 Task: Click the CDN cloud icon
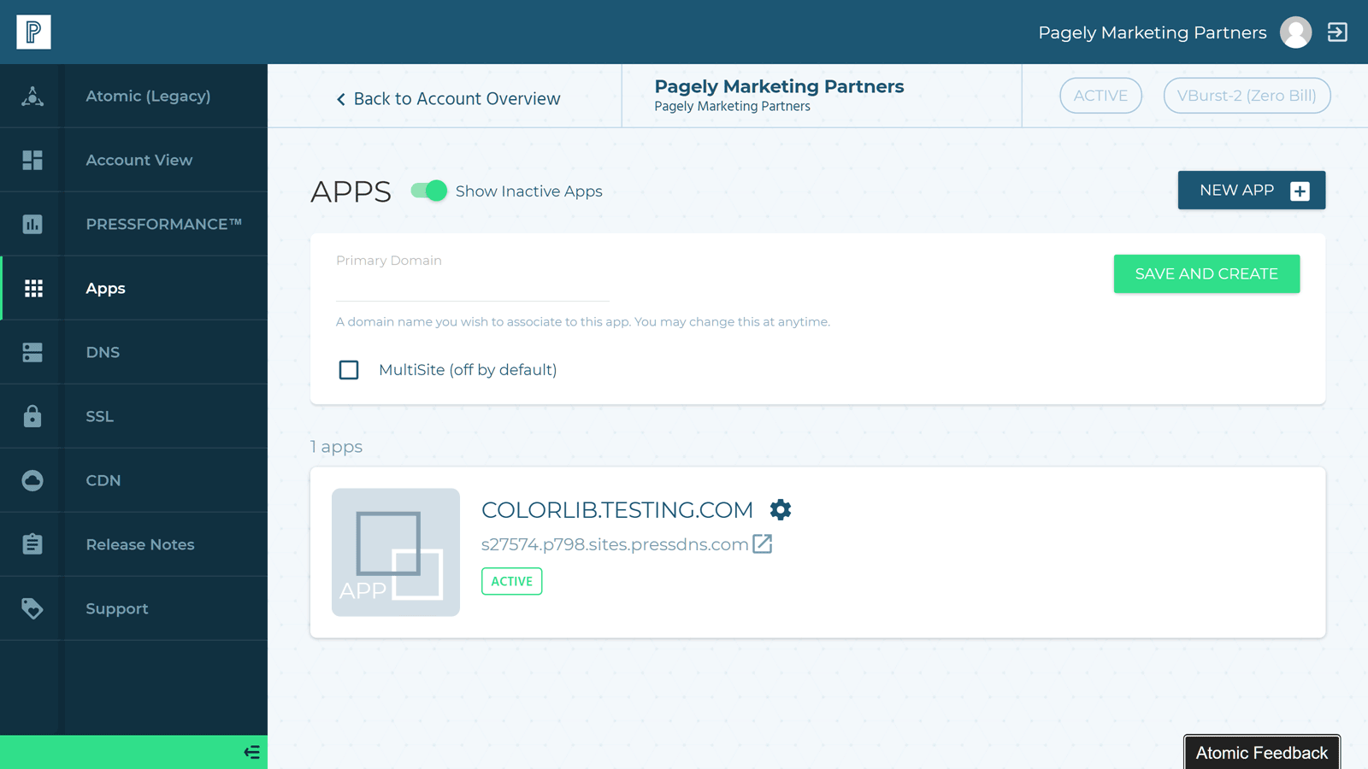[x=32, y=480]
